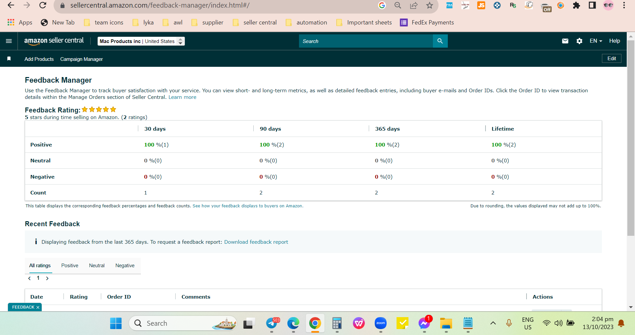Click the share page icon in address bar

click(413, 5)
